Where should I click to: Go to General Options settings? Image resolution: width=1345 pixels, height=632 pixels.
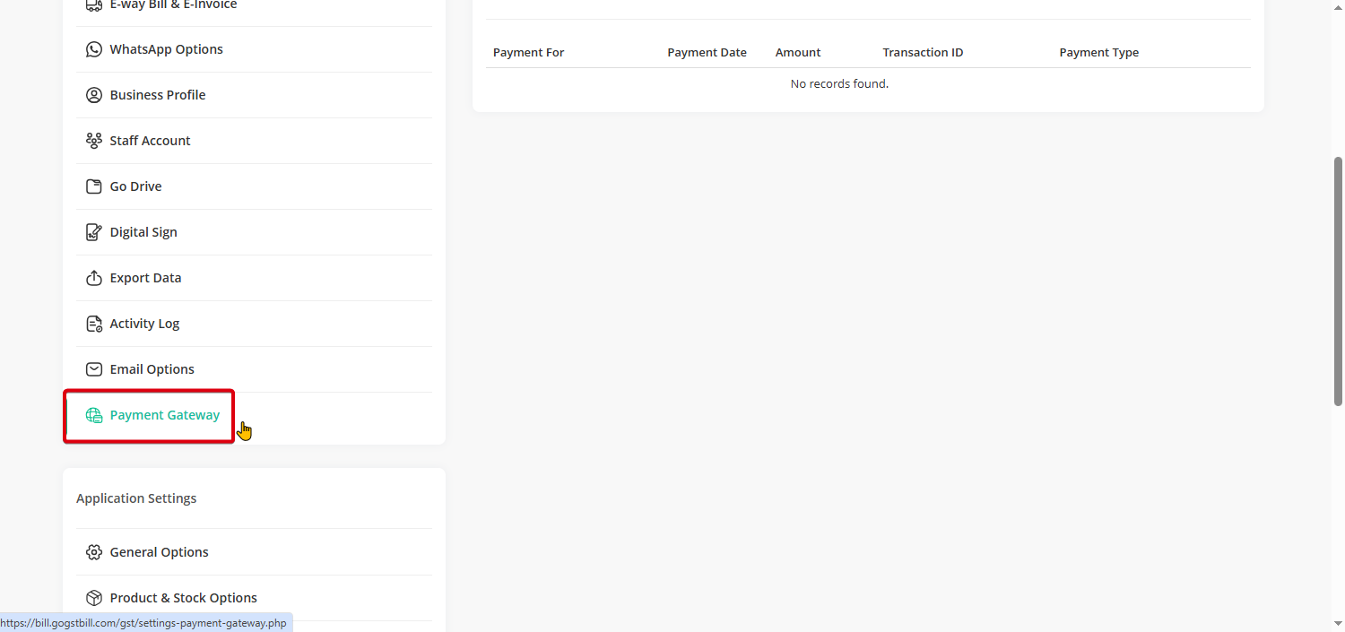(159, 552)
